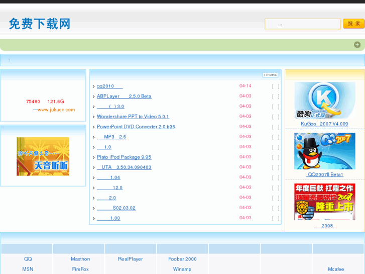
Task: Open the QQ2007II Beta1 link
Action: (x=325, y=174)
